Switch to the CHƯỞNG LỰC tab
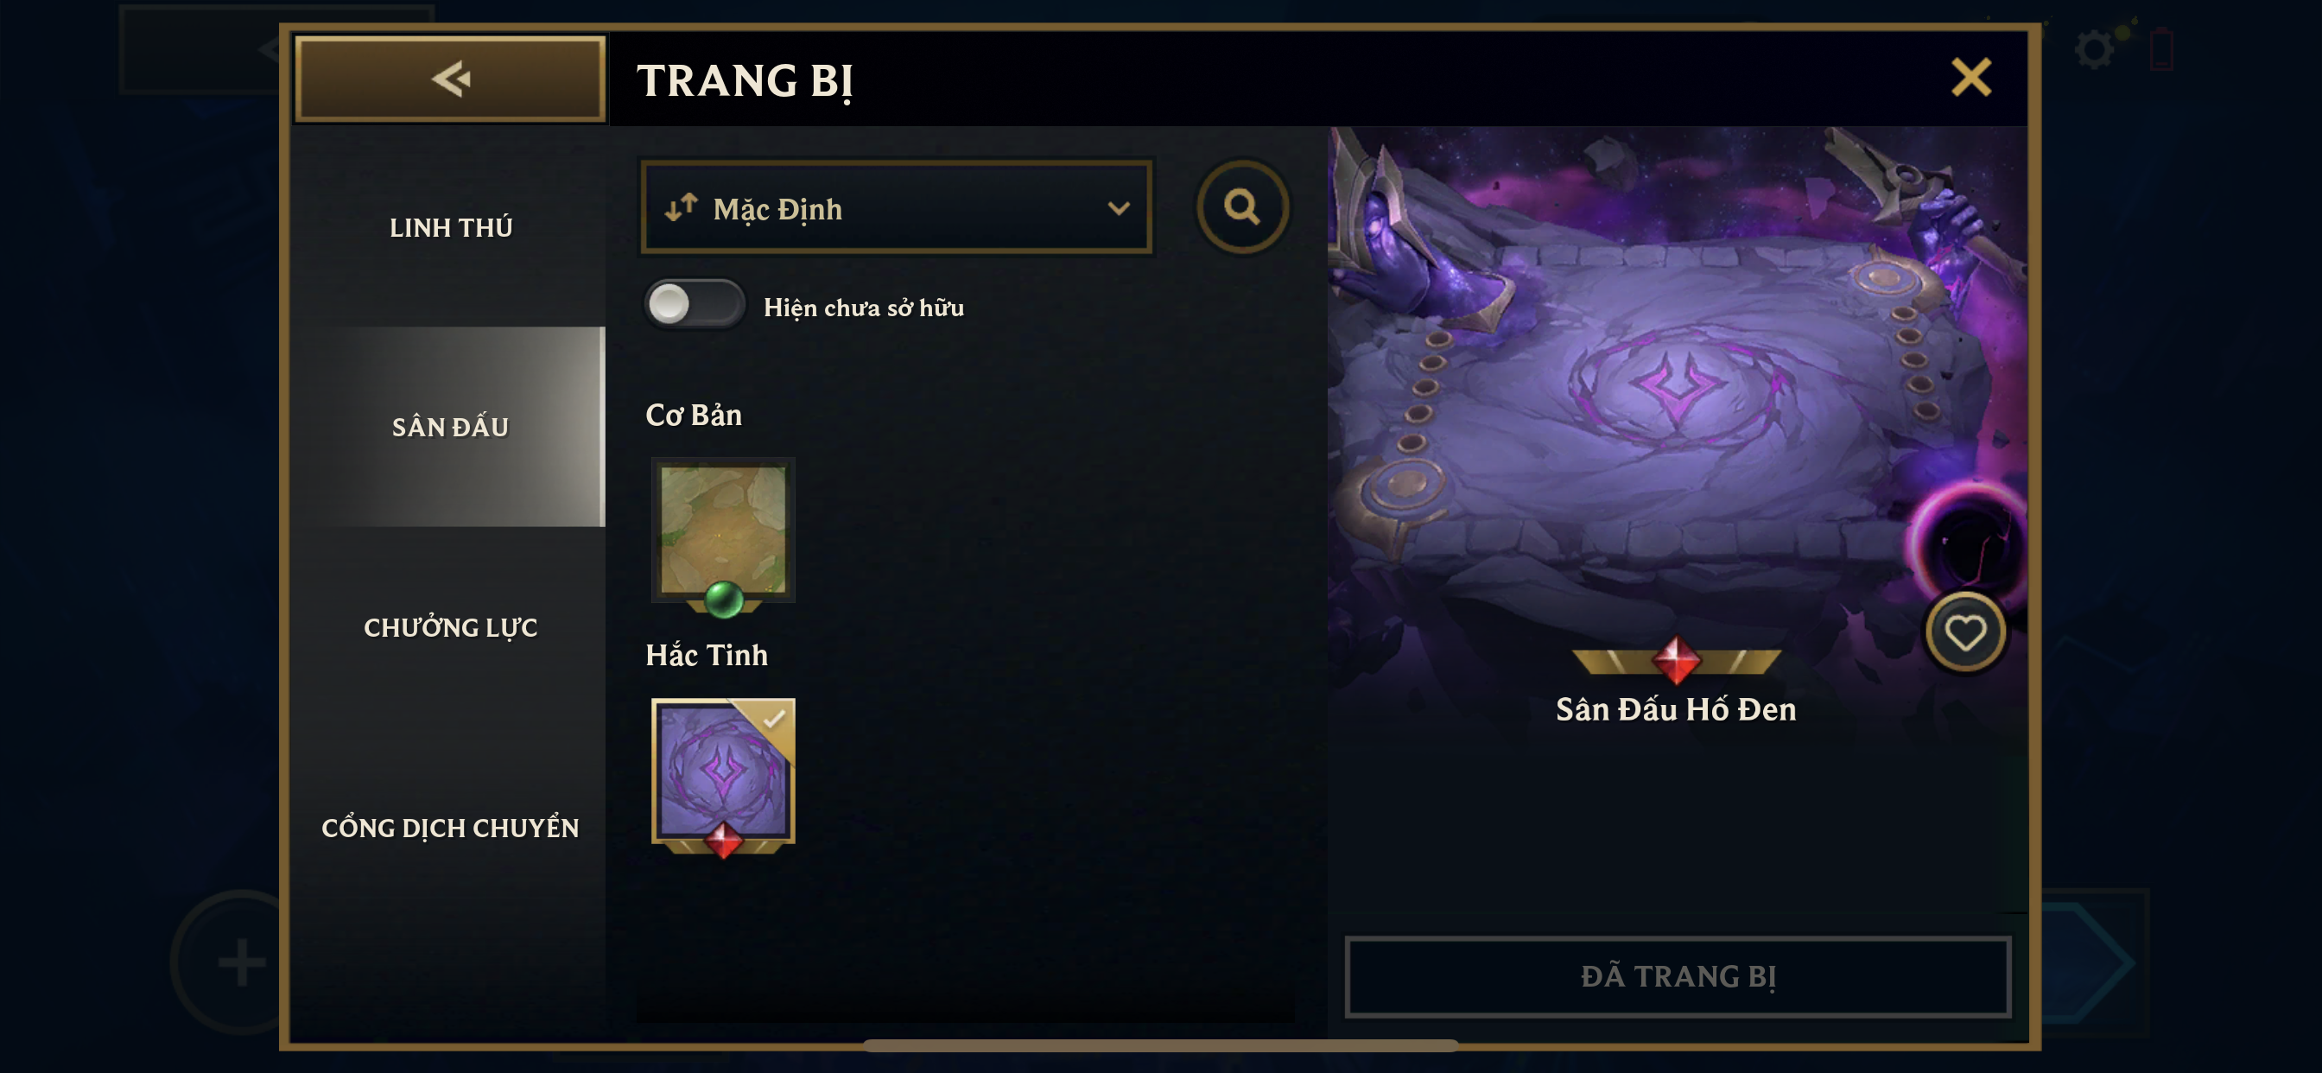This screenshot has height=1073, width=2322. (450, 627)
